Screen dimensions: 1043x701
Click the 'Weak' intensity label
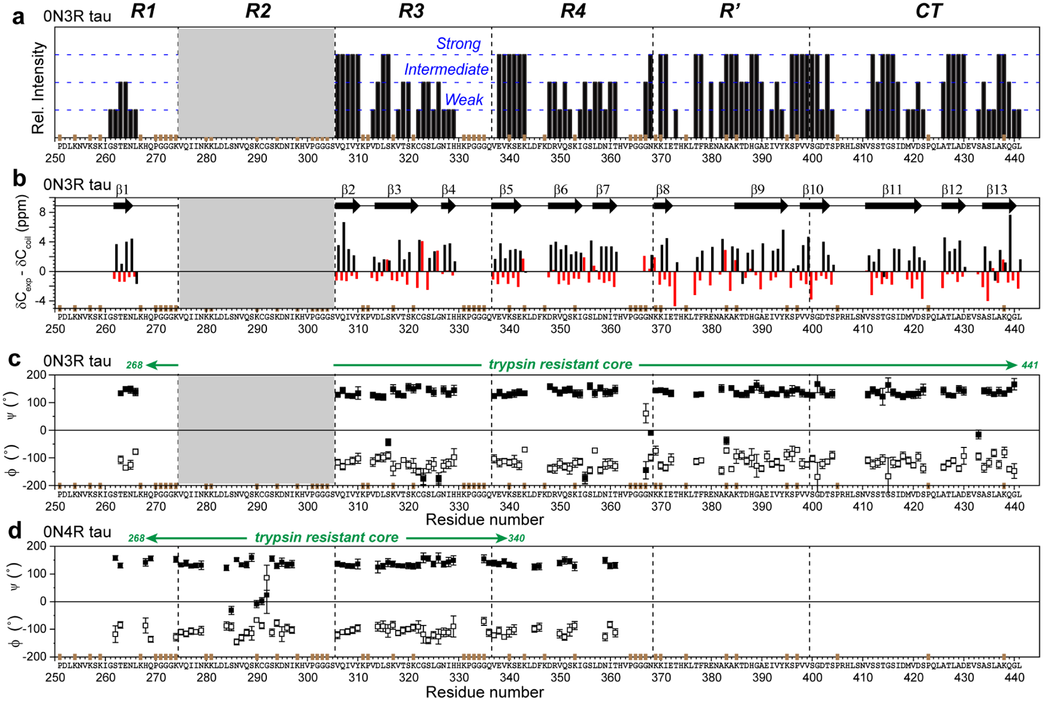(x=464, y=100)
